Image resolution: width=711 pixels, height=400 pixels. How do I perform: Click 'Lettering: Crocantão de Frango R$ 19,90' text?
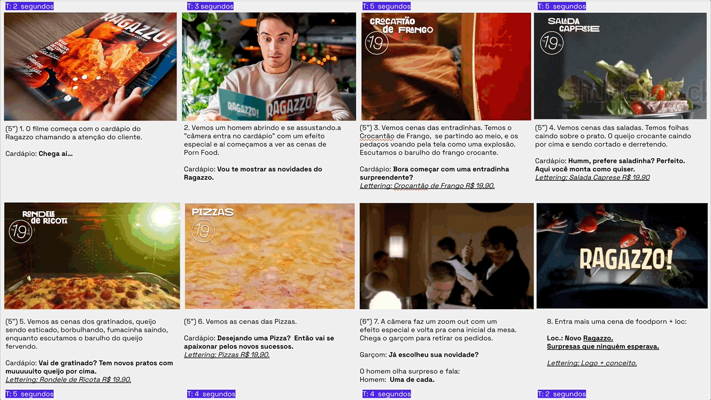(x=427, y=186)
